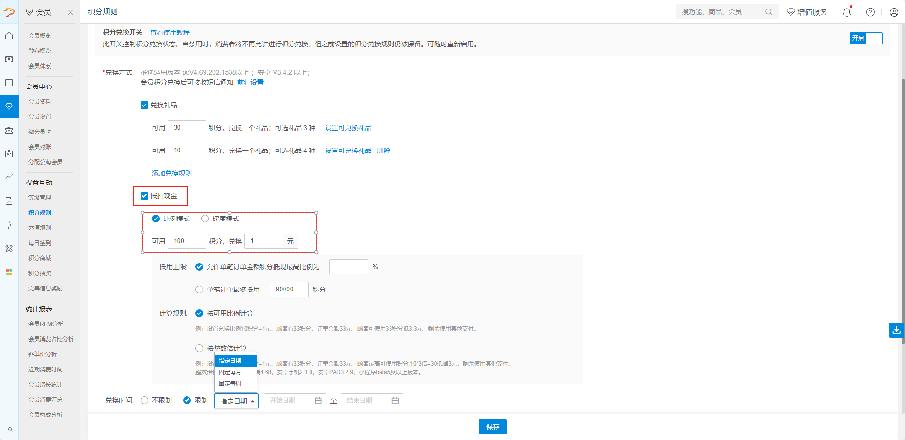Expand the 指定日期 dropdown box
This screenshot has width=905, height=440.
[237, 401]
